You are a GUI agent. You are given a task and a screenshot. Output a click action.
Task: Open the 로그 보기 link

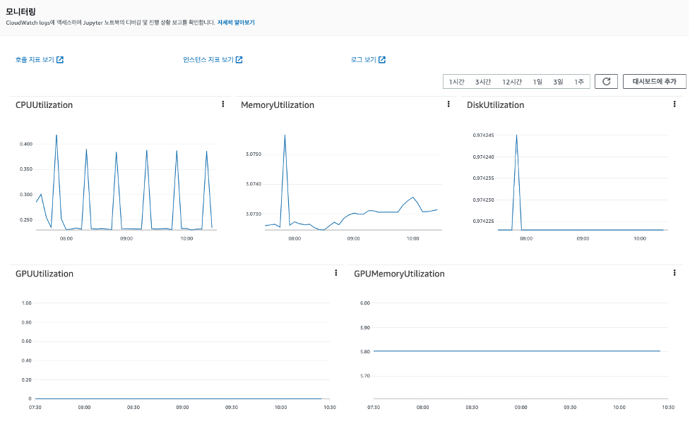point(364,59)
